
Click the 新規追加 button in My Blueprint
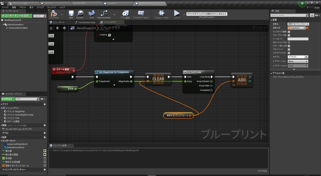coord(8,99)
